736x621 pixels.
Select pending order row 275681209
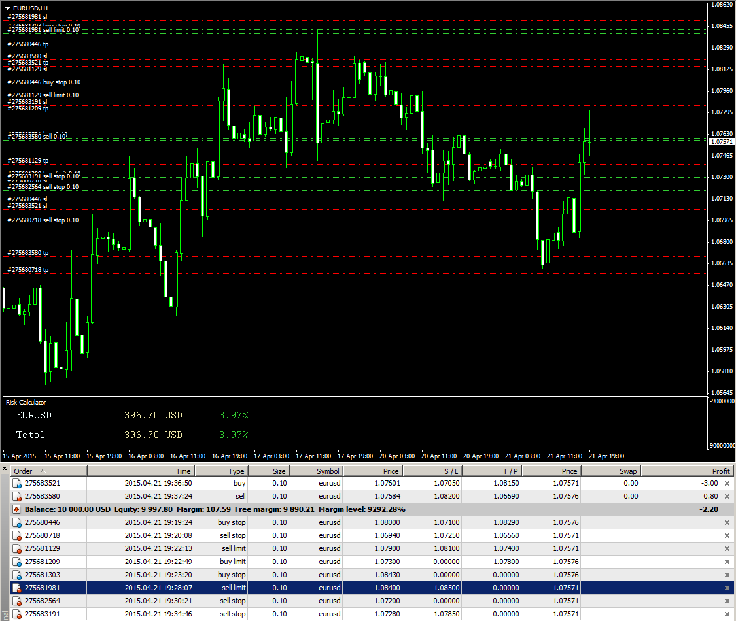coord(372,562)
